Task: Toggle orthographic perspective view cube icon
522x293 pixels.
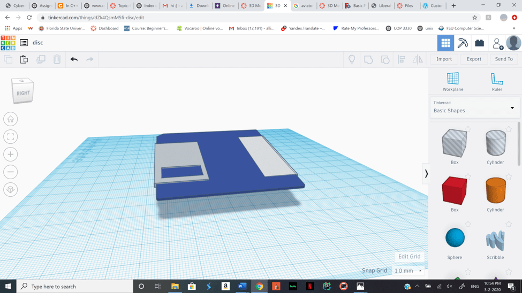Action: point(11,190)
